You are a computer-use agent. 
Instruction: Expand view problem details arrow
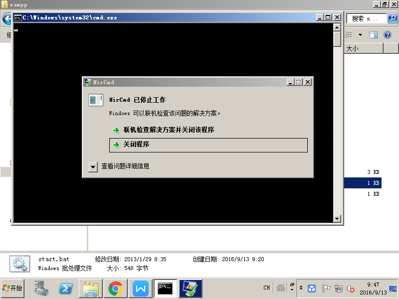[93, 167]
